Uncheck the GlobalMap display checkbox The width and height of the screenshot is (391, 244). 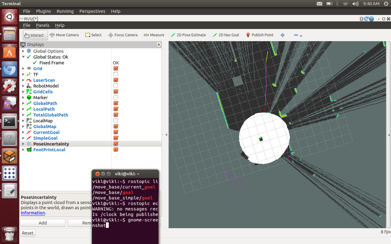(x=116, y=126)
